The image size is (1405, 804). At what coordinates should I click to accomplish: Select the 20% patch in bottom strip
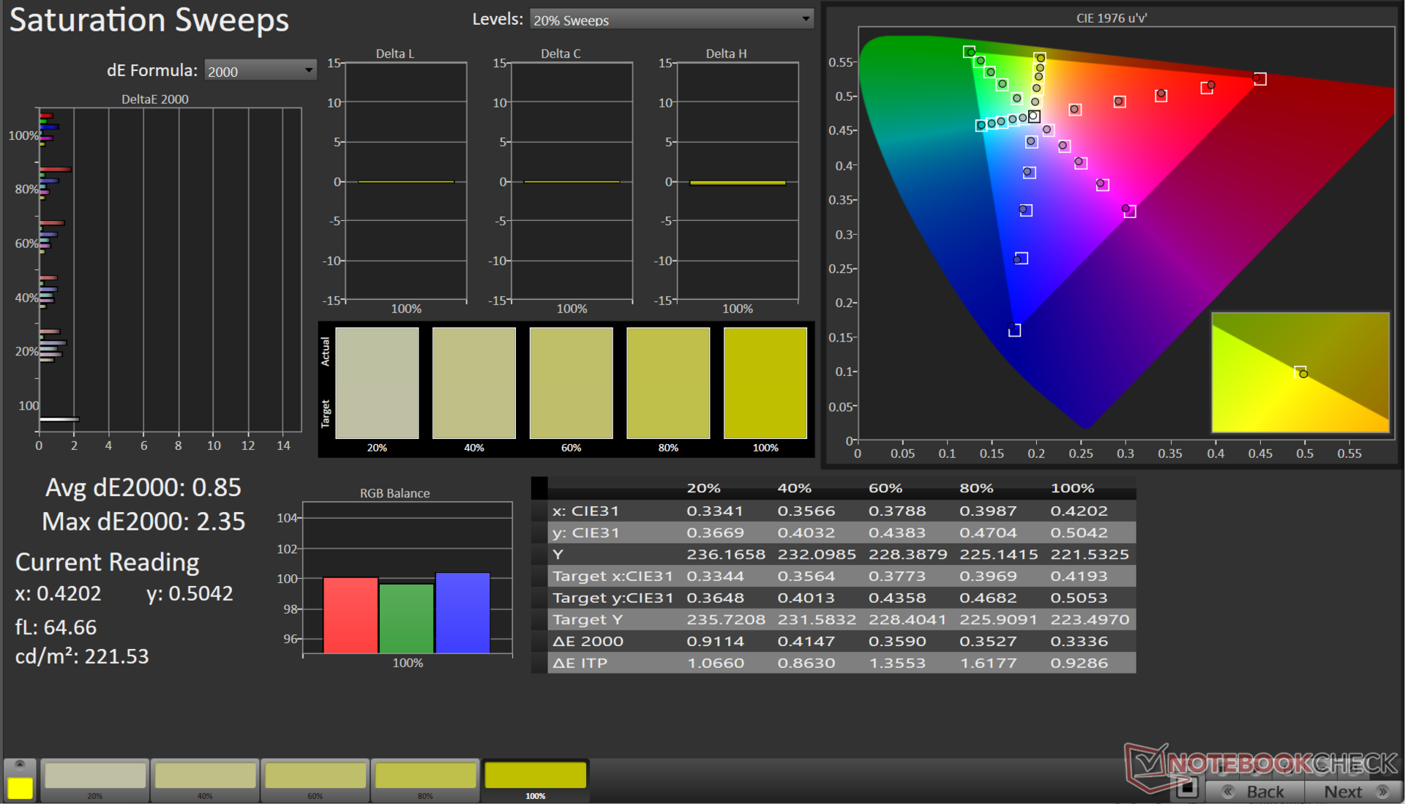coord(95,776)
